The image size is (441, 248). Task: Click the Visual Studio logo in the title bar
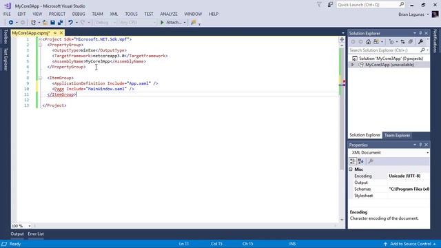[x=8, y=6]
